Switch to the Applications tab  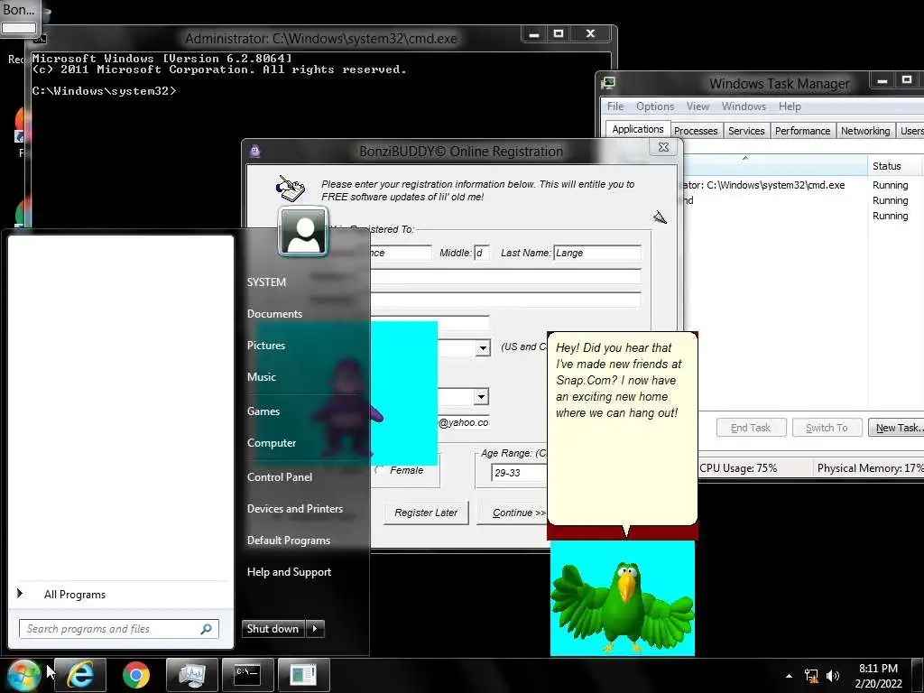(x=638, y=129)
